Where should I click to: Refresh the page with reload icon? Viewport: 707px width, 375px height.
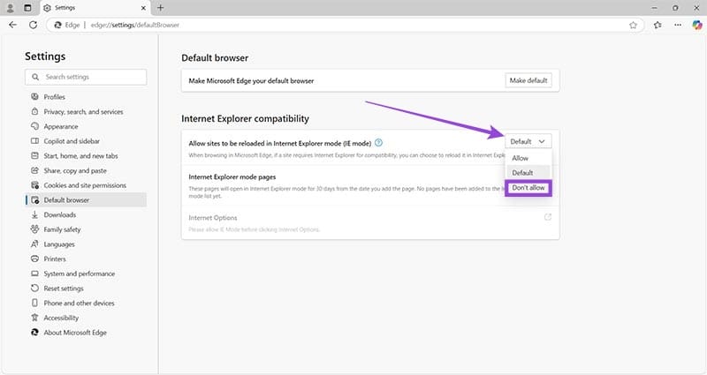tap(34, 25)
